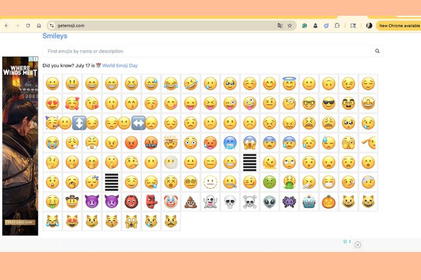Select the tears of joy face emoji
Screen dimensions: 421x280
coord(171,84)
